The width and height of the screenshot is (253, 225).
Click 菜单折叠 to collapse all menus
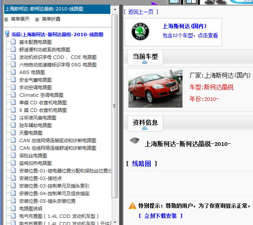point(51,19)
